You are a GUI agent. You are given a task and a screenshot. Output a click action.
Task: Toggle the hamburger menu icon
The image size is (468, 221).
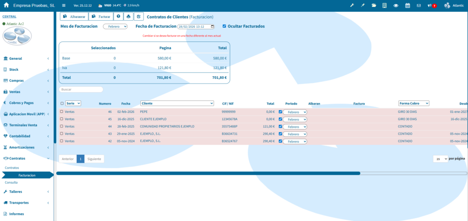64,5
